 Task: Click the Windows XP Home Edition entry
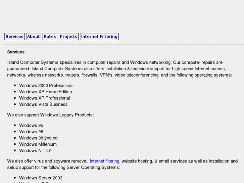tap(45, 92)
